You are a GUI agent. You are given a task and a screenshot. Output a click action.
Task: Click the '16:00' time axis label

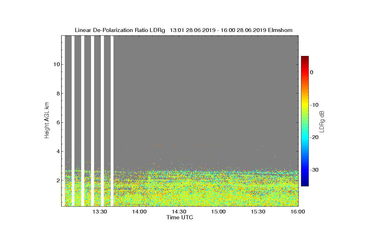tap(298, 212)
